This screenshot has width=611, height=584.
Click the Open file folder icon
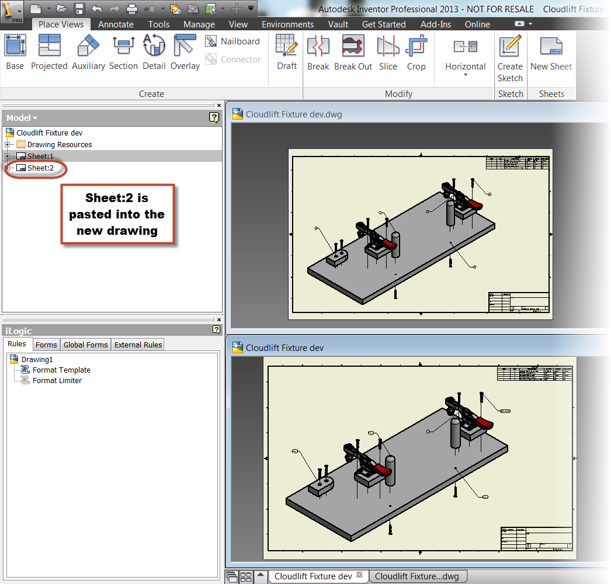(61, 8)
